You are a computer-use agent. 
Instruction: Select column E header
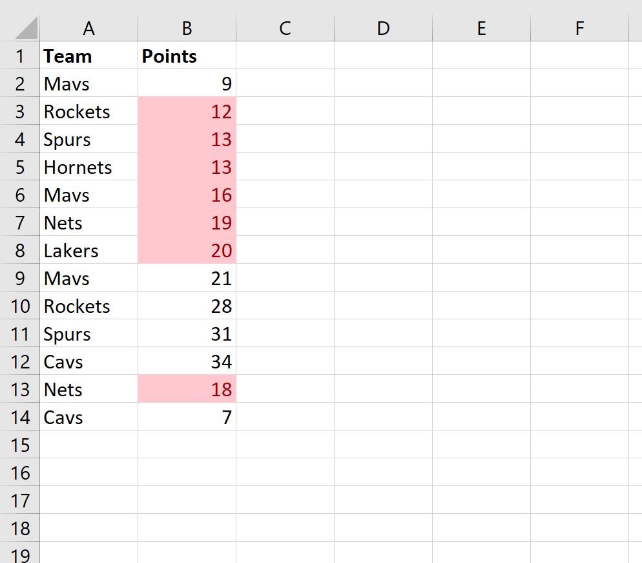pyautogui.click(x=482, y=28)
